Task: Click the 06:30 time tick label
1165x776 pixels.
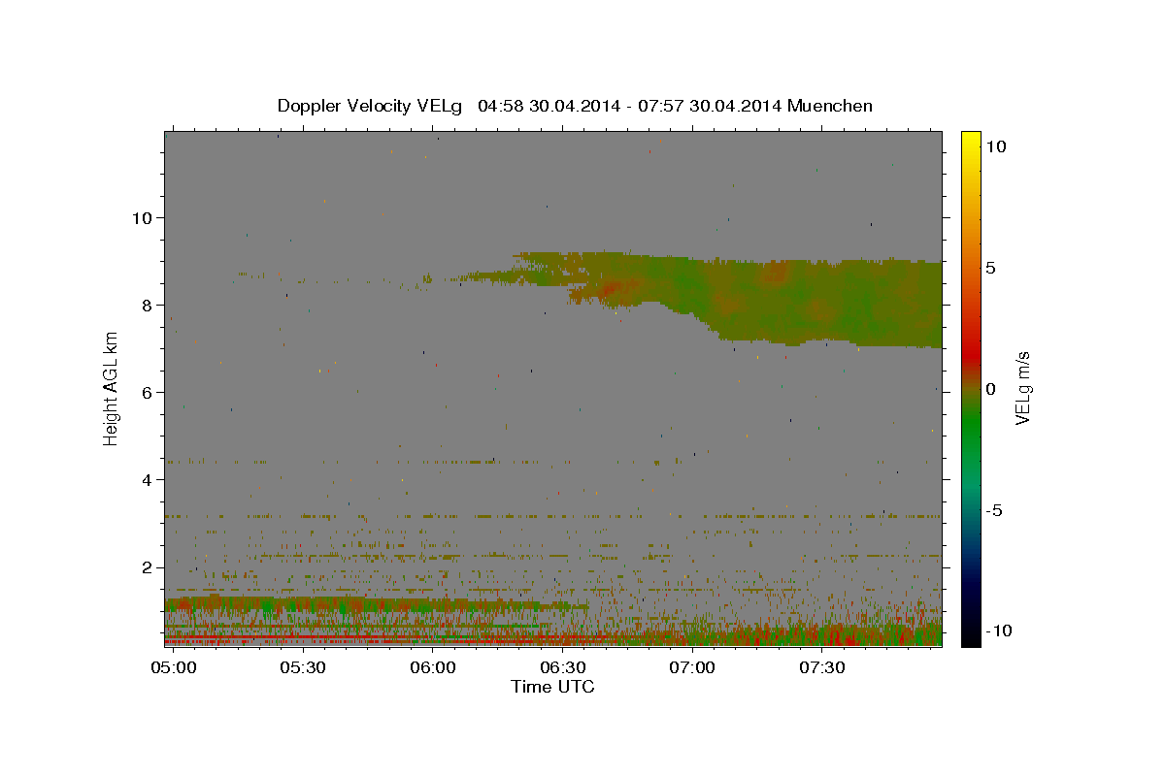Action: 563,668
